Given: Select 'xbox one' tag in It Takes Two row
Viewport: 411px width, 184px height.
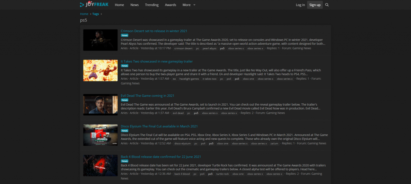Looking at the screenshot, I should click(249, 79).
